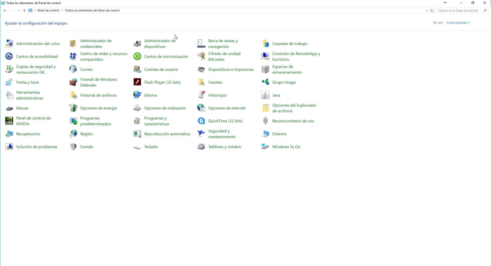Click the refresh button beside address bar

[432, 11]
